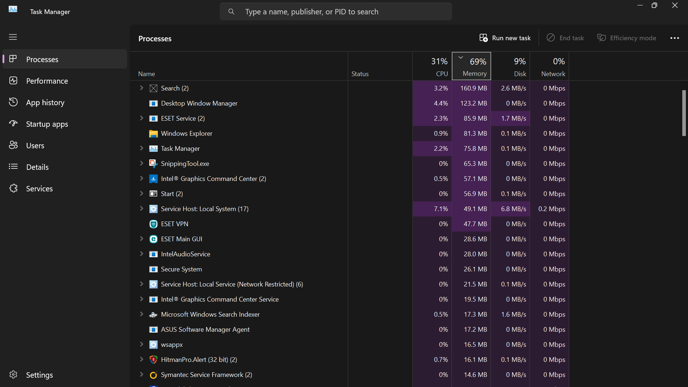
Task: Expand Service Host: Local System group
Action: point(141,209)
